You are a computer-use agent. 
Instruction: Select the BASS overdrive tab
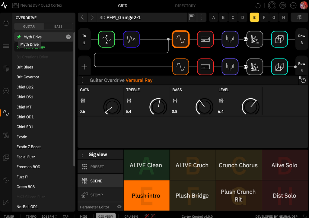click(x=58, y=27)
